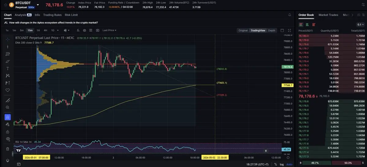Toggle Auto scale mode
The height and width of the screenshot is (167, 367).
pos(289,165)
